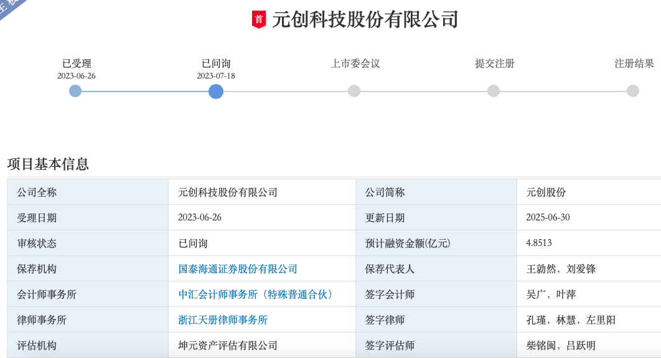661x358 pixels.
Task: Click the 项目基本信息 section heading
Action: coord(48,164)
